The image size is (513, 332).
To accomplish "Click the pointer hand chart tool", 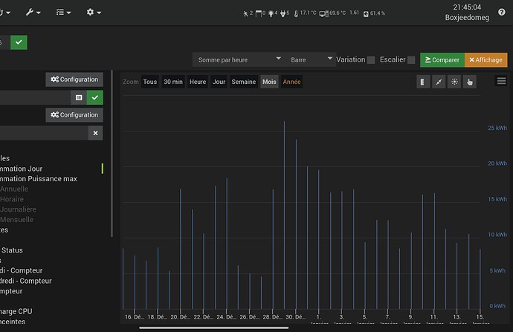I will (x=469, y=82).
